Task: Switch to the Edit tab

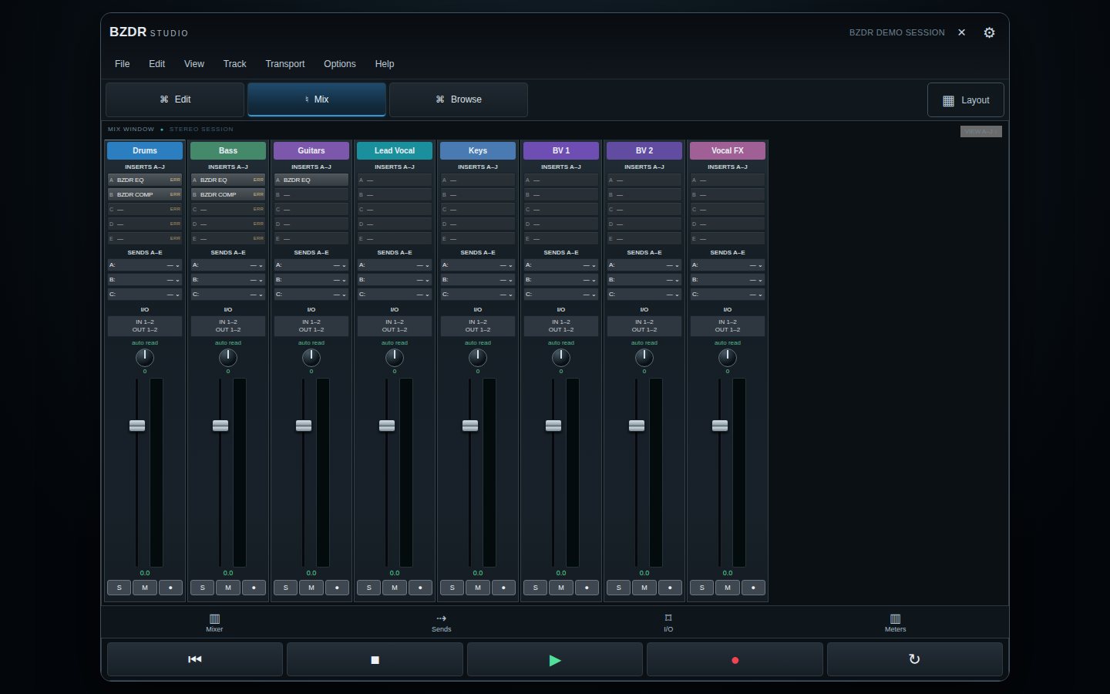Action: [x=175, y=99]
